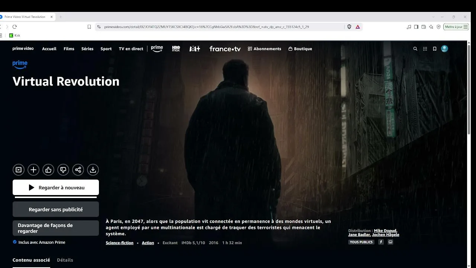The width and height of the screenshot is (476, 268).
Task: Switch to the Détails tab
Action: click(65, 260)
